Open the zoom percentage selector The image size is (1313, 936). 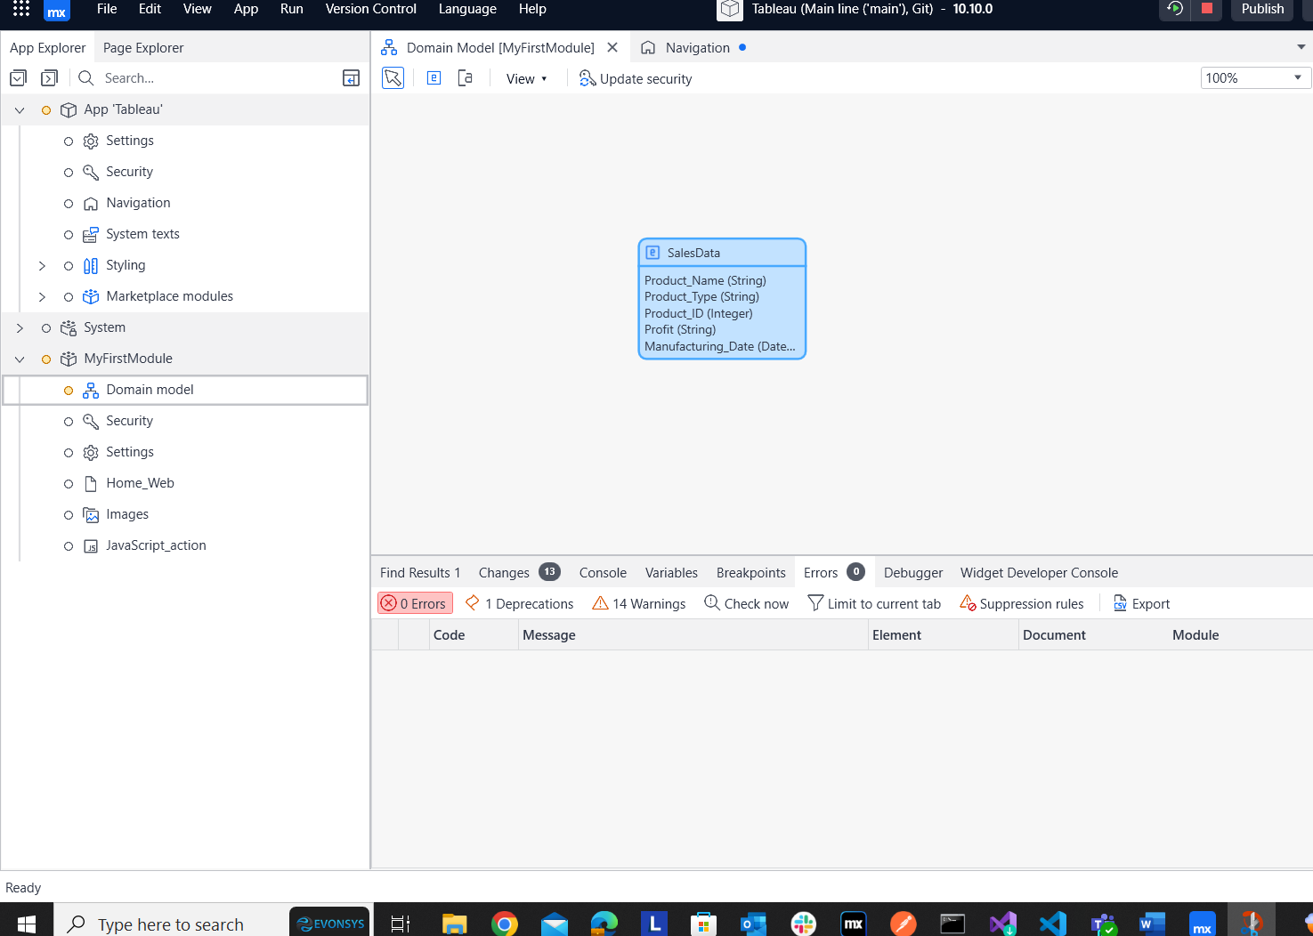point(1297,77)
